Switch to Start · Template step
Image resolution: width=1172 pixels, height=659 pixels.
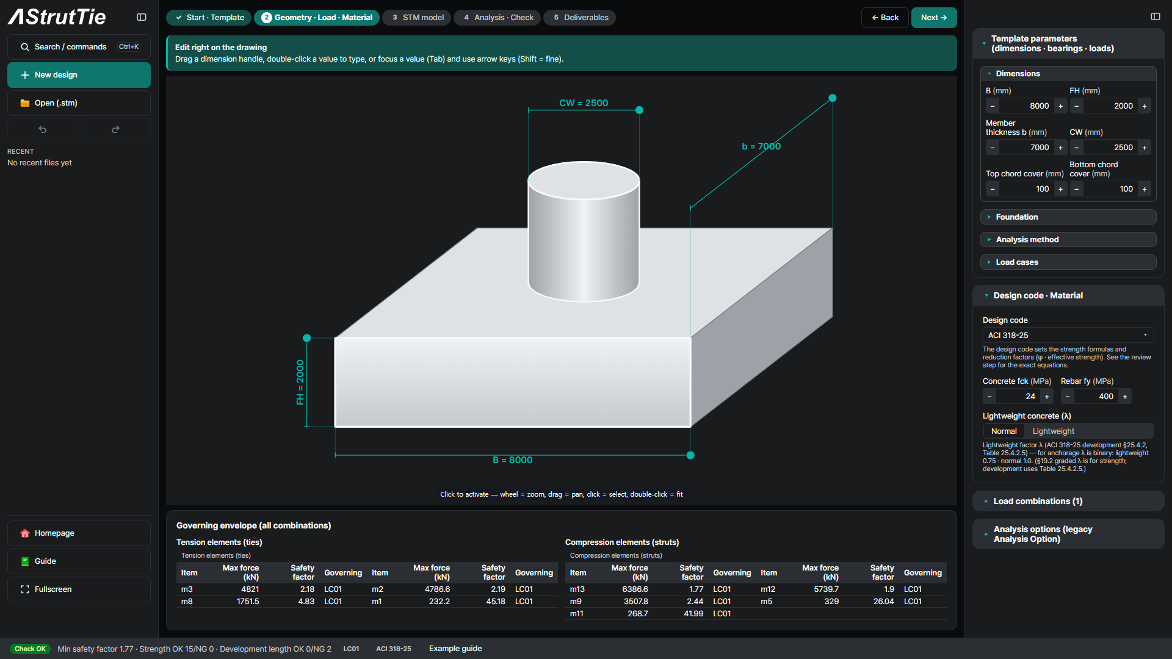(209, 18)
